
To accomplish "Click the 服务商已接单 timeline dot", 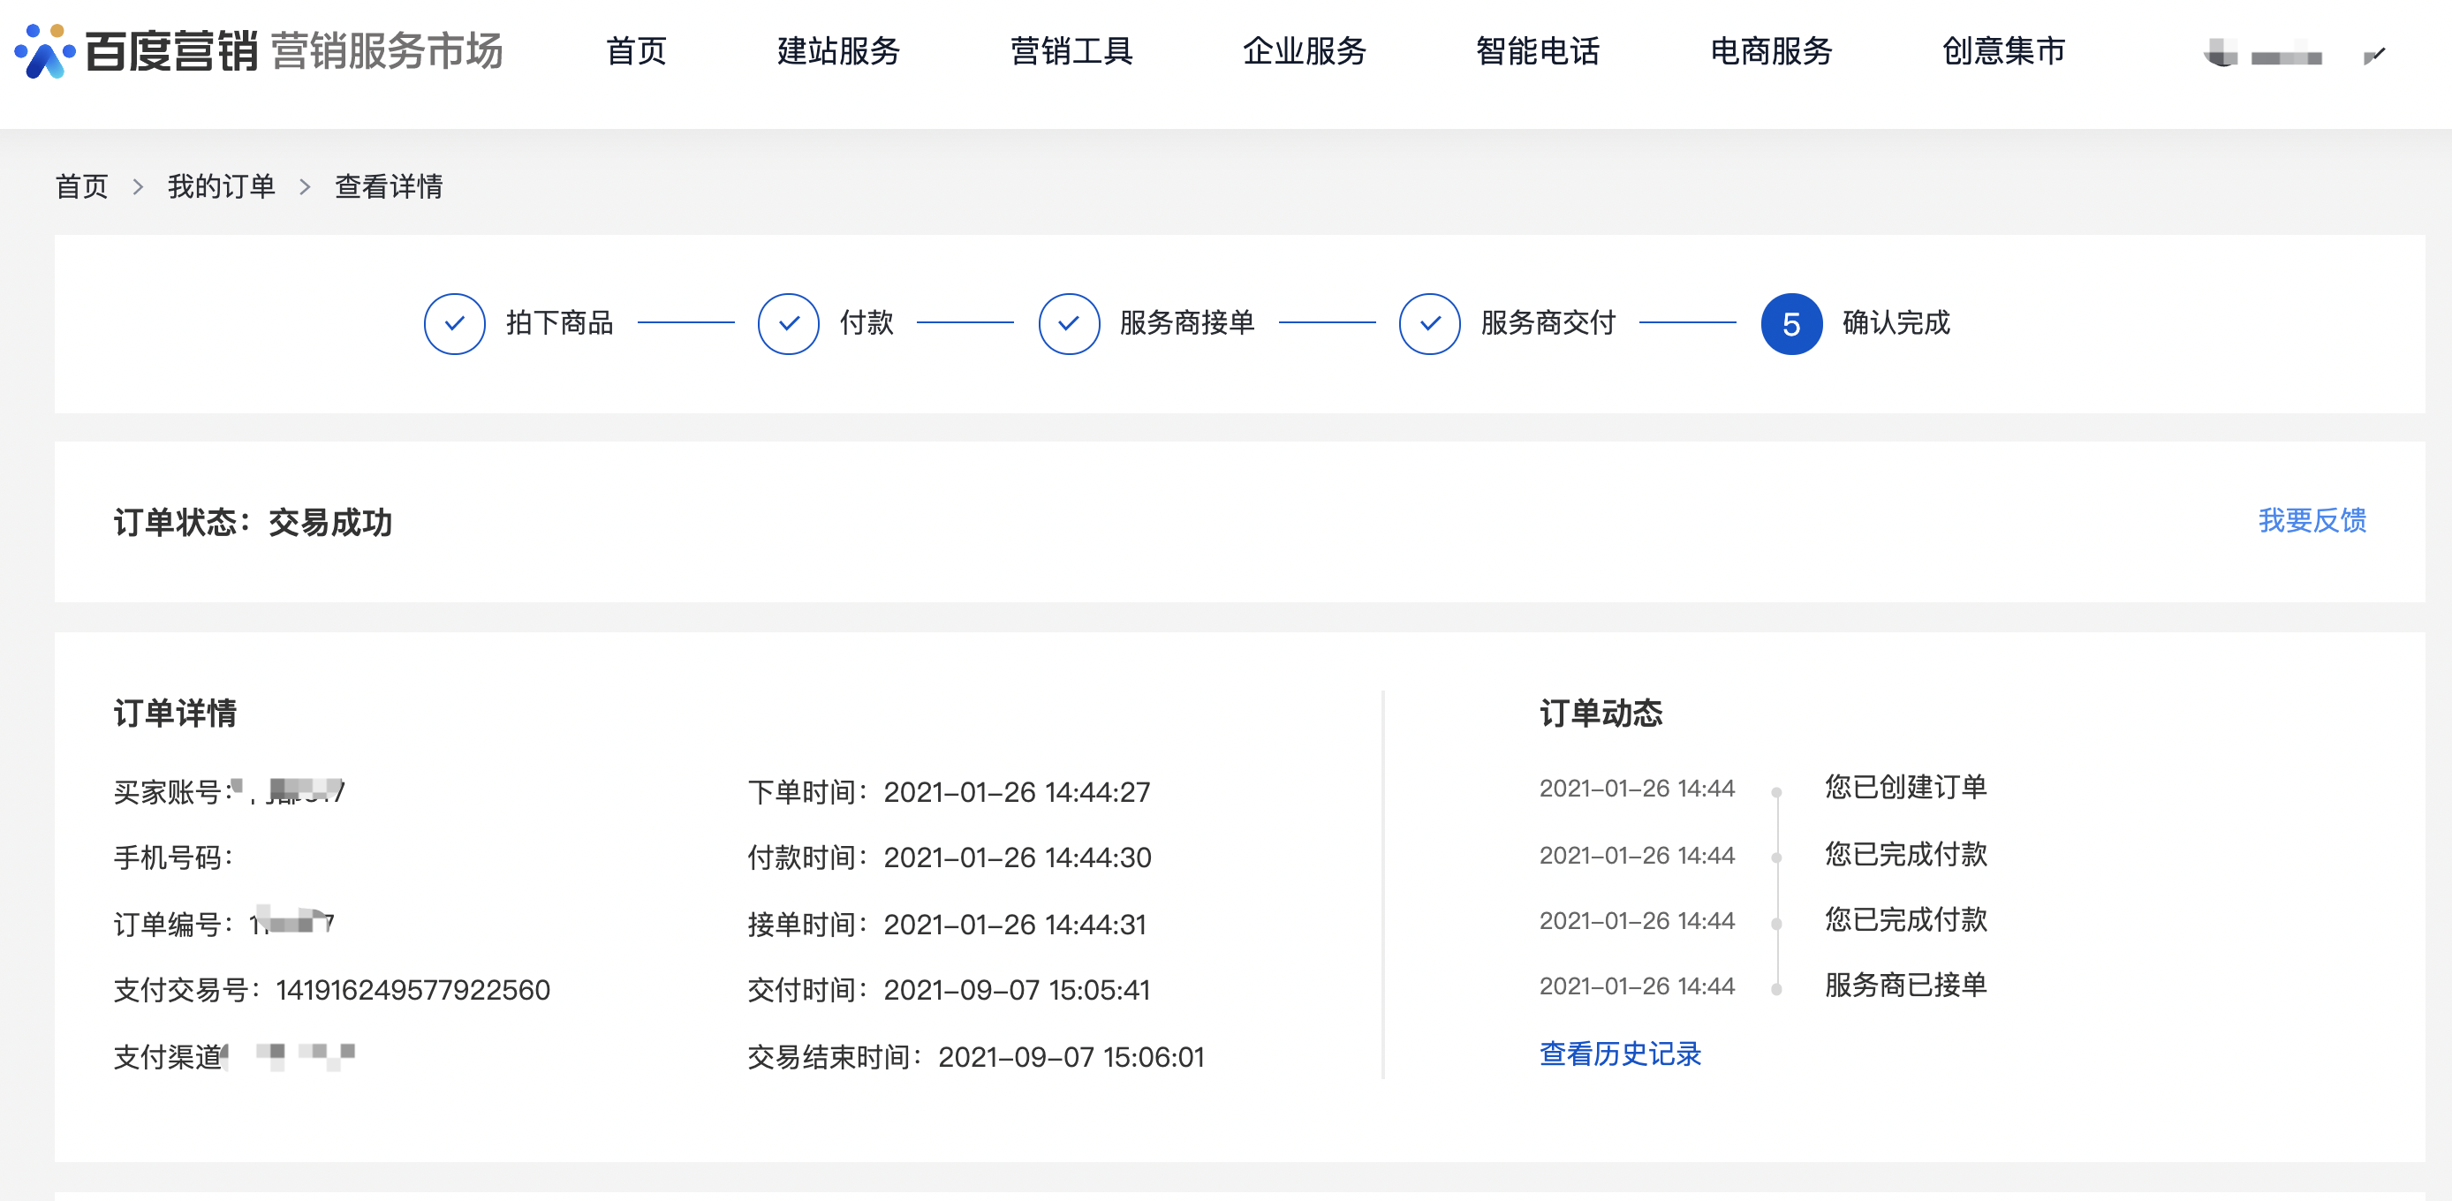I will point(1776,989).
